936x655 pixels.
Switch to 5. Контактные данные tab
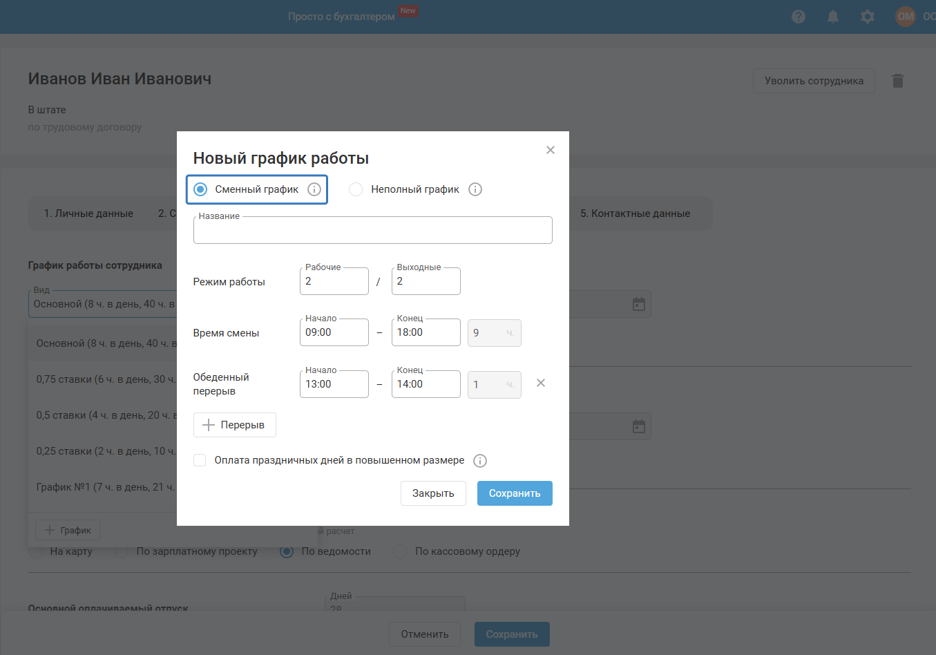(x=635, y=213)
